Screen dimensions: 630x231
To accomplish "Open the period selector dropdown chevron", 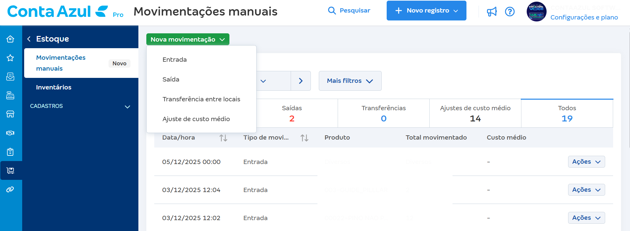I will click(263, 81).
